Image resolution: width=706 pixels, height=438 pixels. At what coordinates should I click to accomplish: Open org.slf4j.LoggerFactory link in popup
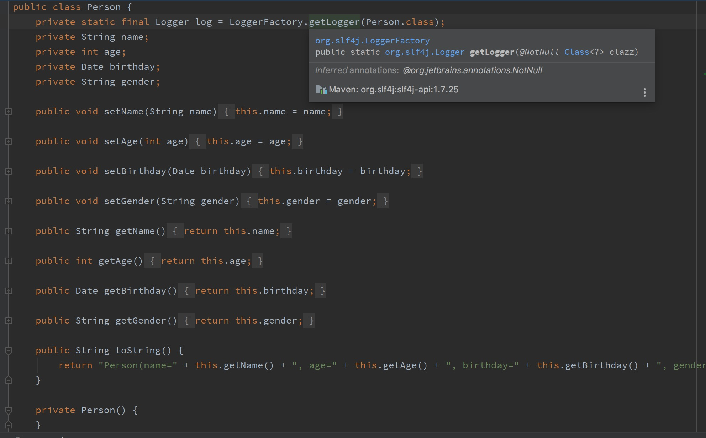372,41
